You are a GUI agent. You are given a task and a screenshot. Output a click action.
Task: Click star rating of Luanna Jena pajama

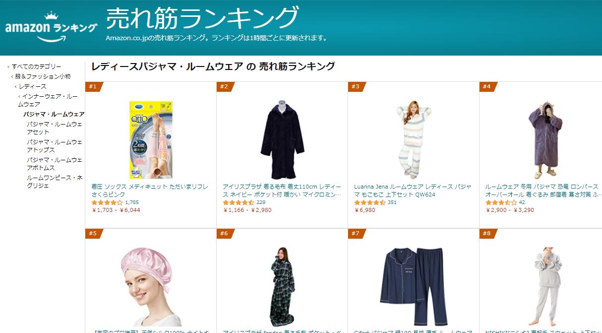click(370, 202)
